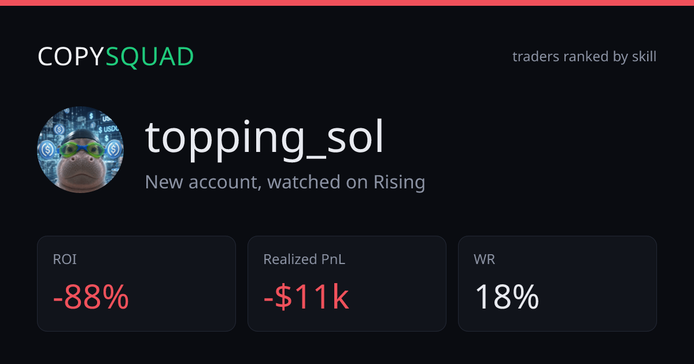
Task: Click the red accent bar at top
Action: pos(347,3)
